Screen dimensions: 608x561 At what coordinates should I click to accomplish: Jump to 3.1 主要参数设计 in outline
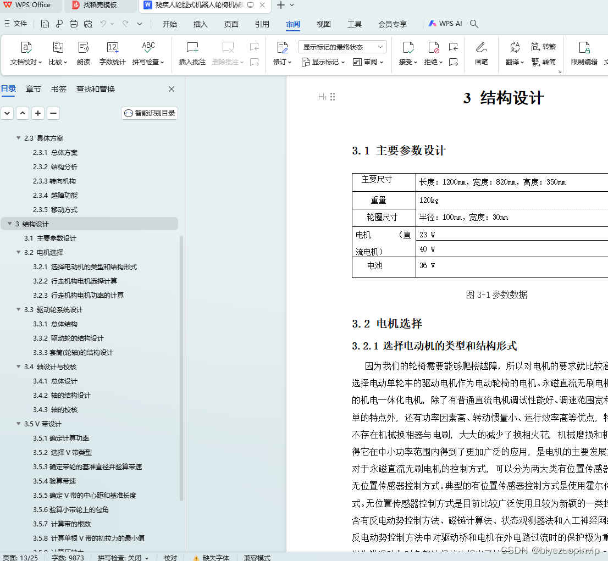coord(50,238)
